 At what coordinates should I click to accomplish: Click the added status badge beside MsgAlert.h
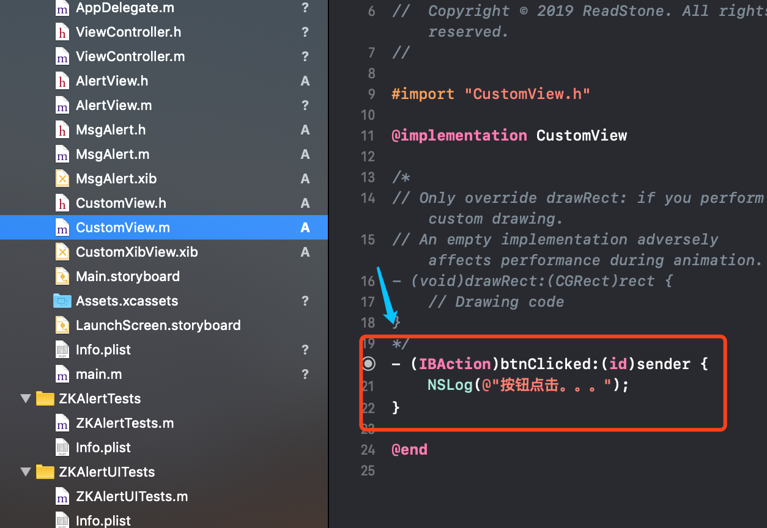(x=305, y=130)
